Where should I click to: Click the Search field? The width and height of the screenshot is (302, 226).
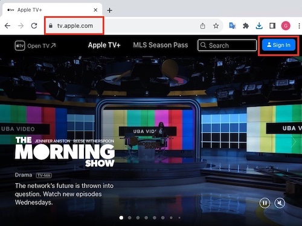227,45
